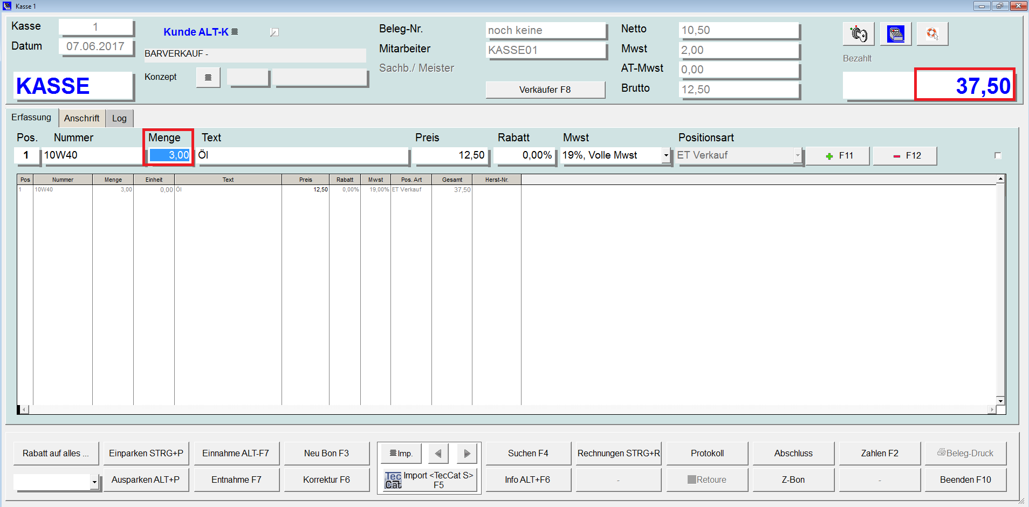
Task: Click the table scrollbar down arrow
Action: [1000, 401]
